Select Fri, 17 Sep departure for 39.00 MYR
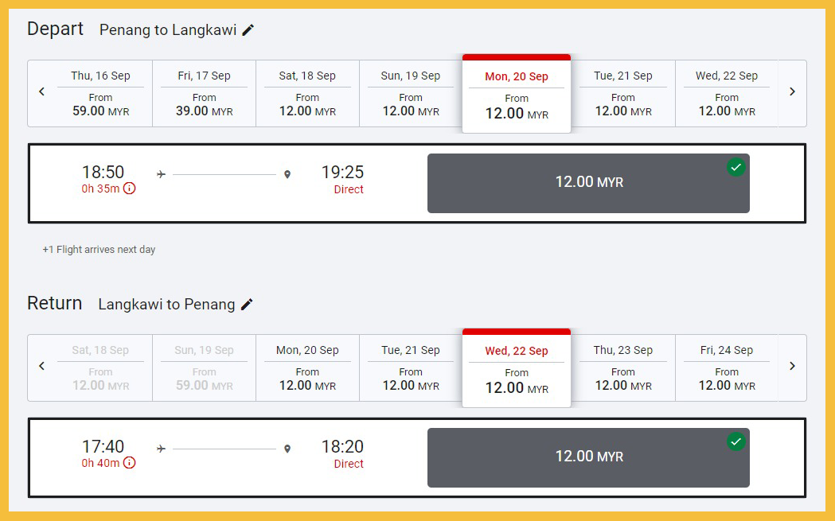 [x=205, y=94]
